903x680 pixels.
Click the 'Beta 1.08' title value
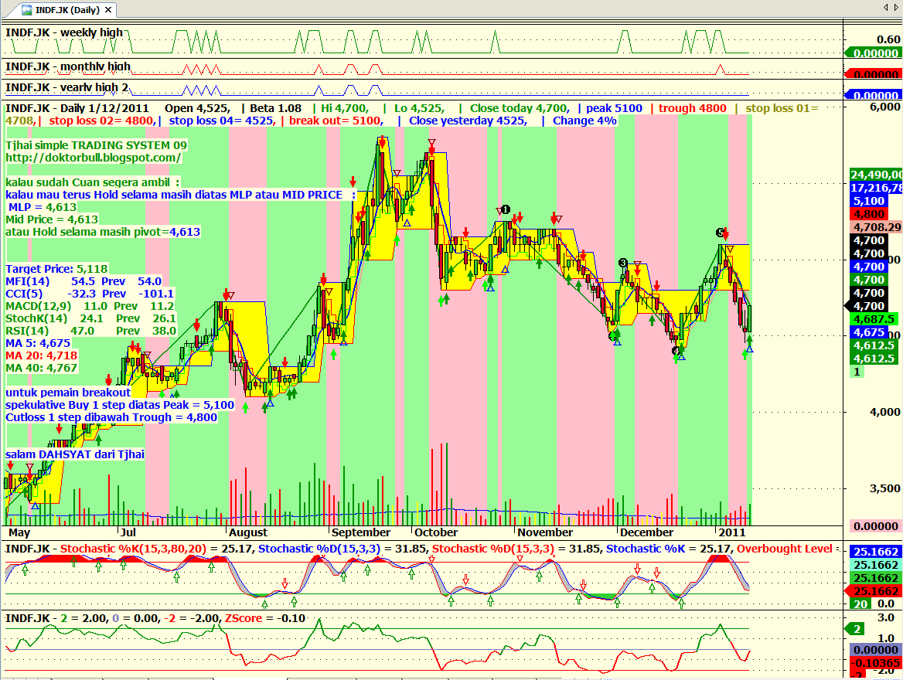(276, 108)
